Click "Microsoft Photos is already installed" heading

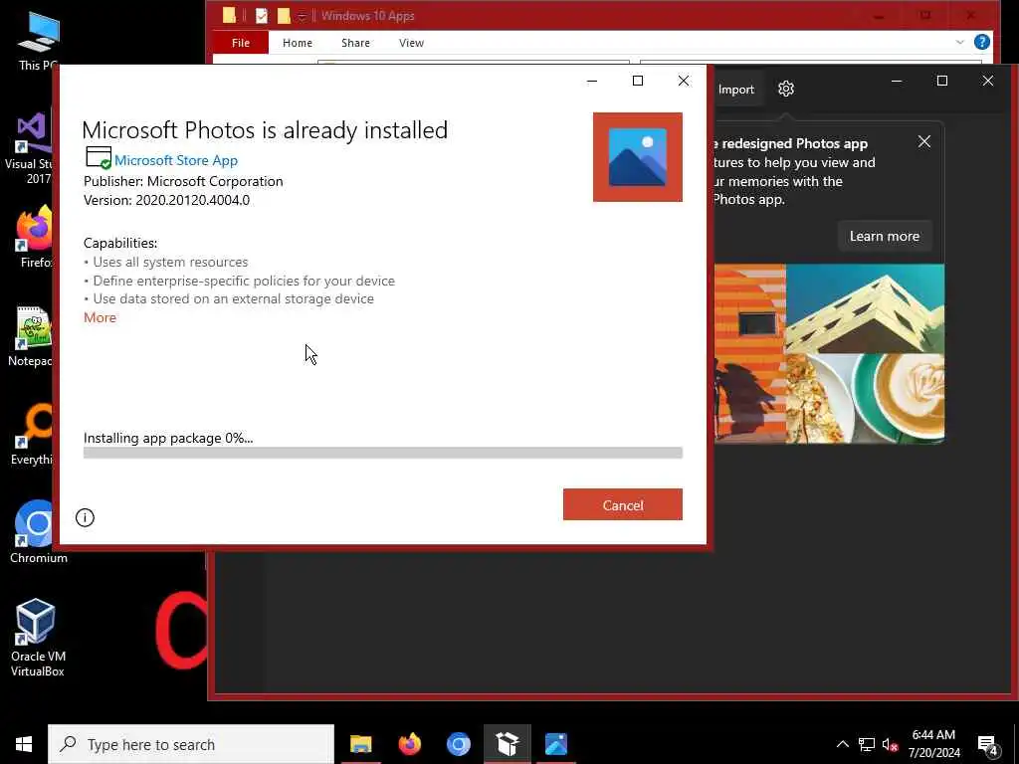tap(265, 130)
